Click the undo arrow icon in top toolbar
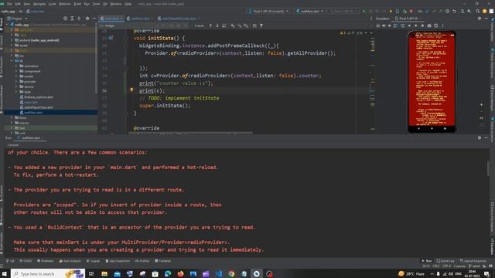The image size is (495, 278). point(454,11)
